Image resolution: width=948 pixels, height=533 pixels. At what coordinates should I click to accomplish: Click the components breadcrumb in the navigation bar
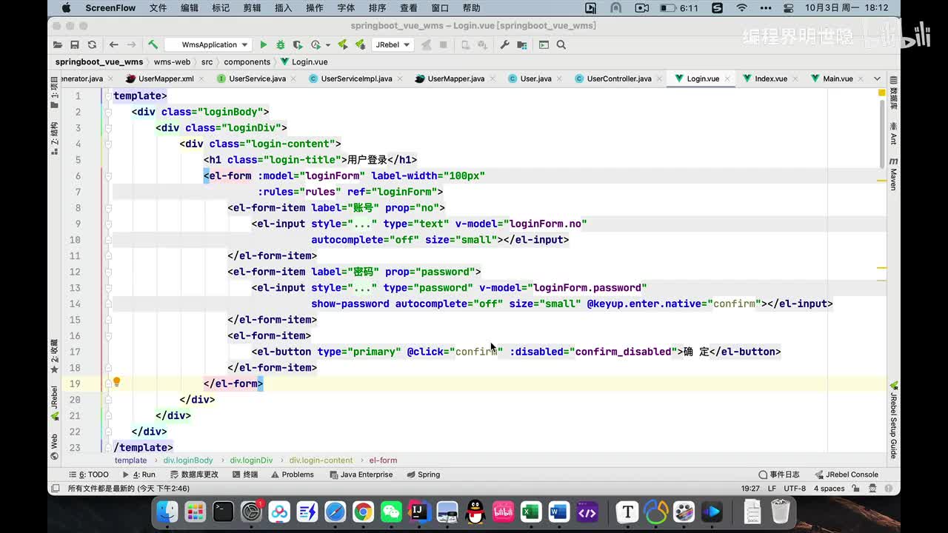[247, 62]
